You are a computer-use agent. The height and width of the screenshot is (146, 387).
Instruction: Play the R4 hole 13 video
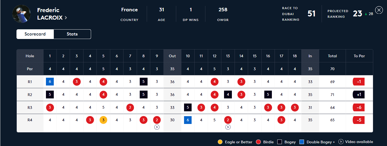(x=228, y=127)
